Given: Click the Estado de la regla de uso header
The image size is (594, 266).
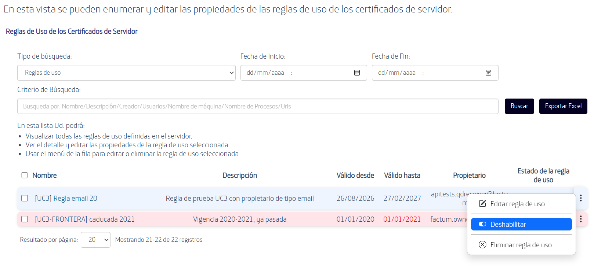Looking at the screenshot, I should pyautogui.click(x=543, y=176).
